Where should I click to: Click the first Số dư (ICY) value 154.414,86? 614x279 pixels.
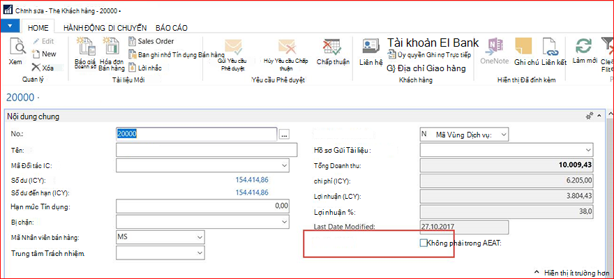(x=252, y=181)
